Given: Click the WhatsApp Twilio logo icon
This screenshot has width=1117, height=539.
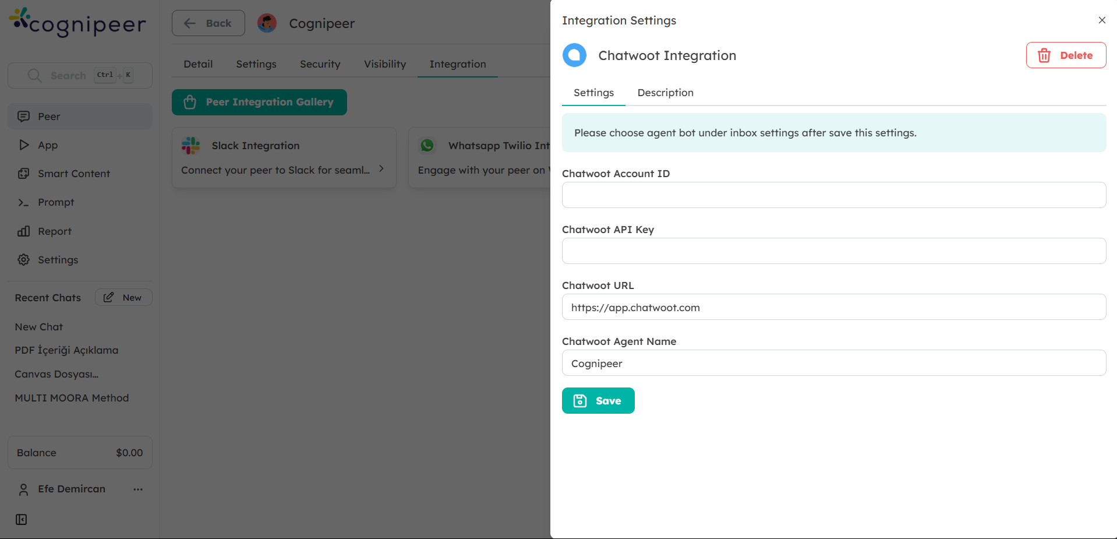Looking at the screenshot, I should coord(427,146).
